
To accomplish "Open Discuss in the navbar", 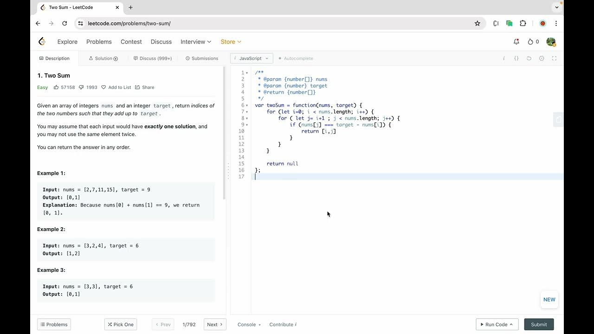I will [x=161, y=42].
